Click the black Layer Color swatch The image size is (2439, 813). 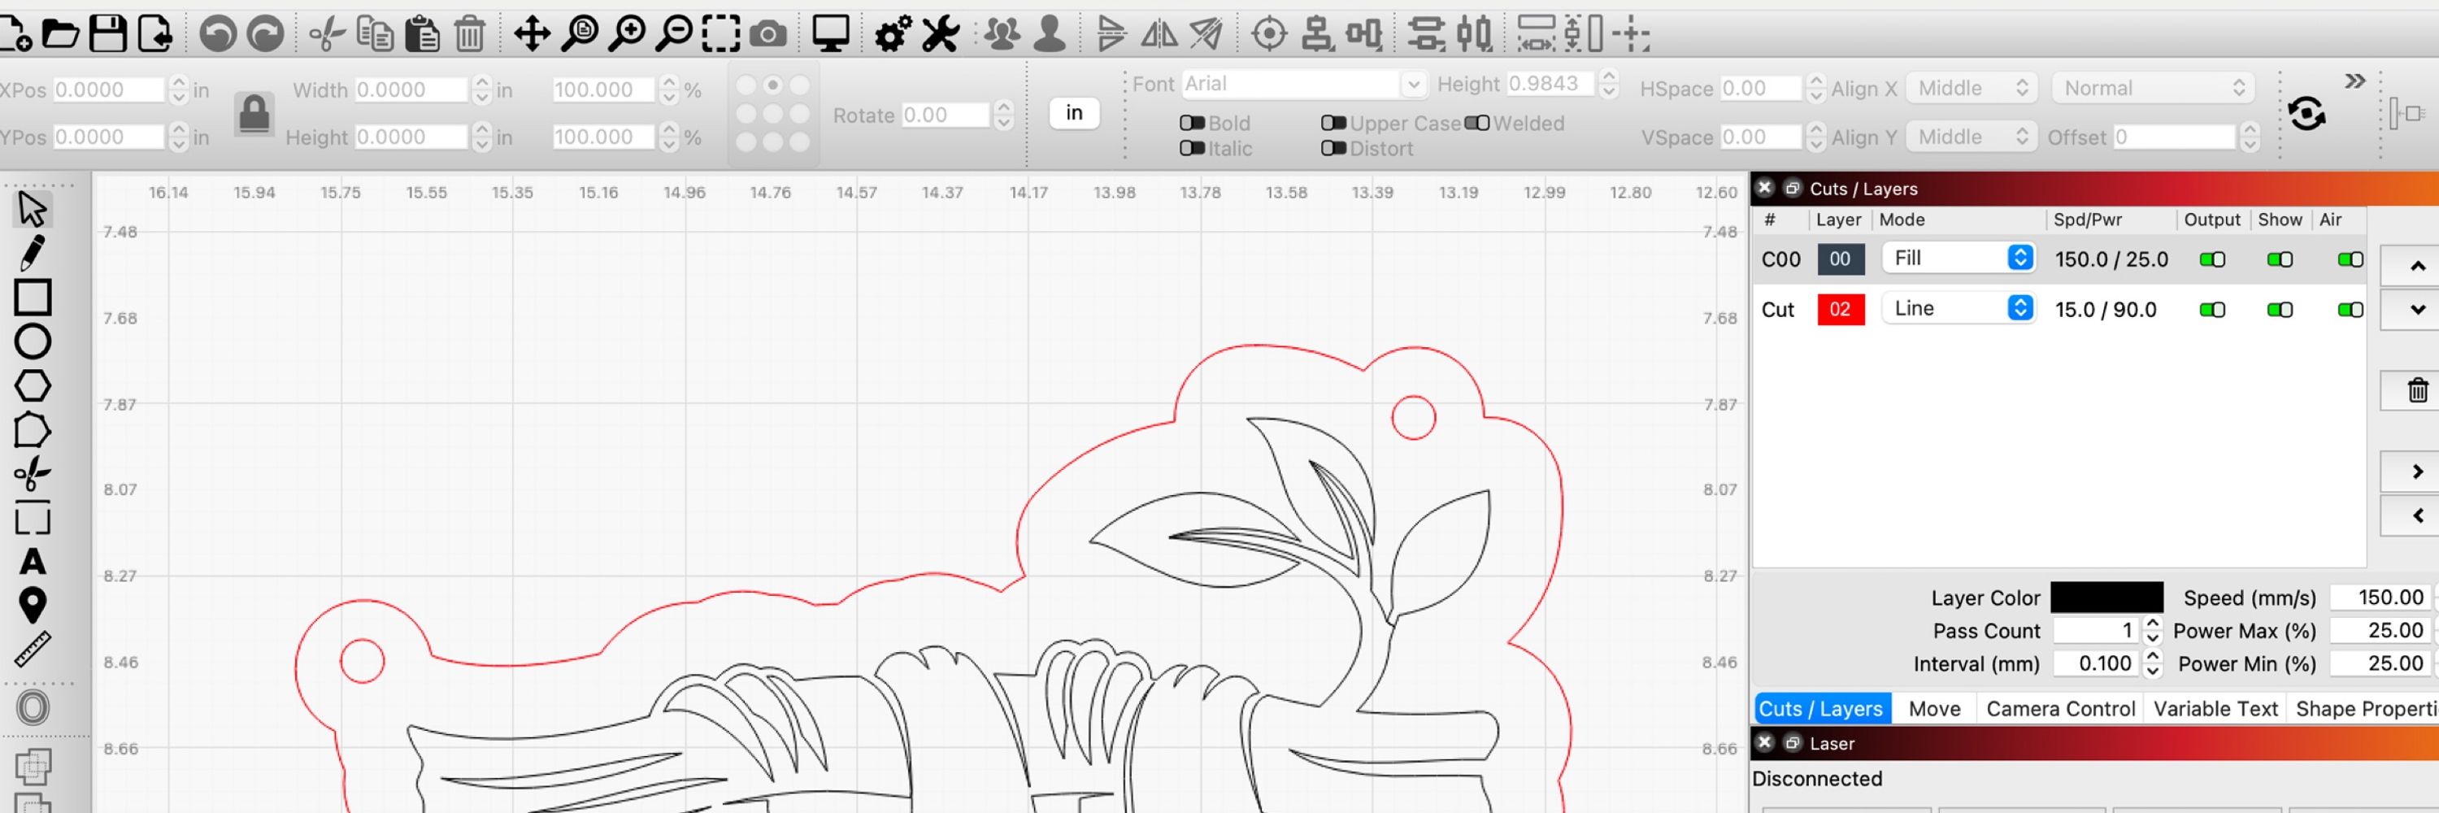[x=2106, y=598]
